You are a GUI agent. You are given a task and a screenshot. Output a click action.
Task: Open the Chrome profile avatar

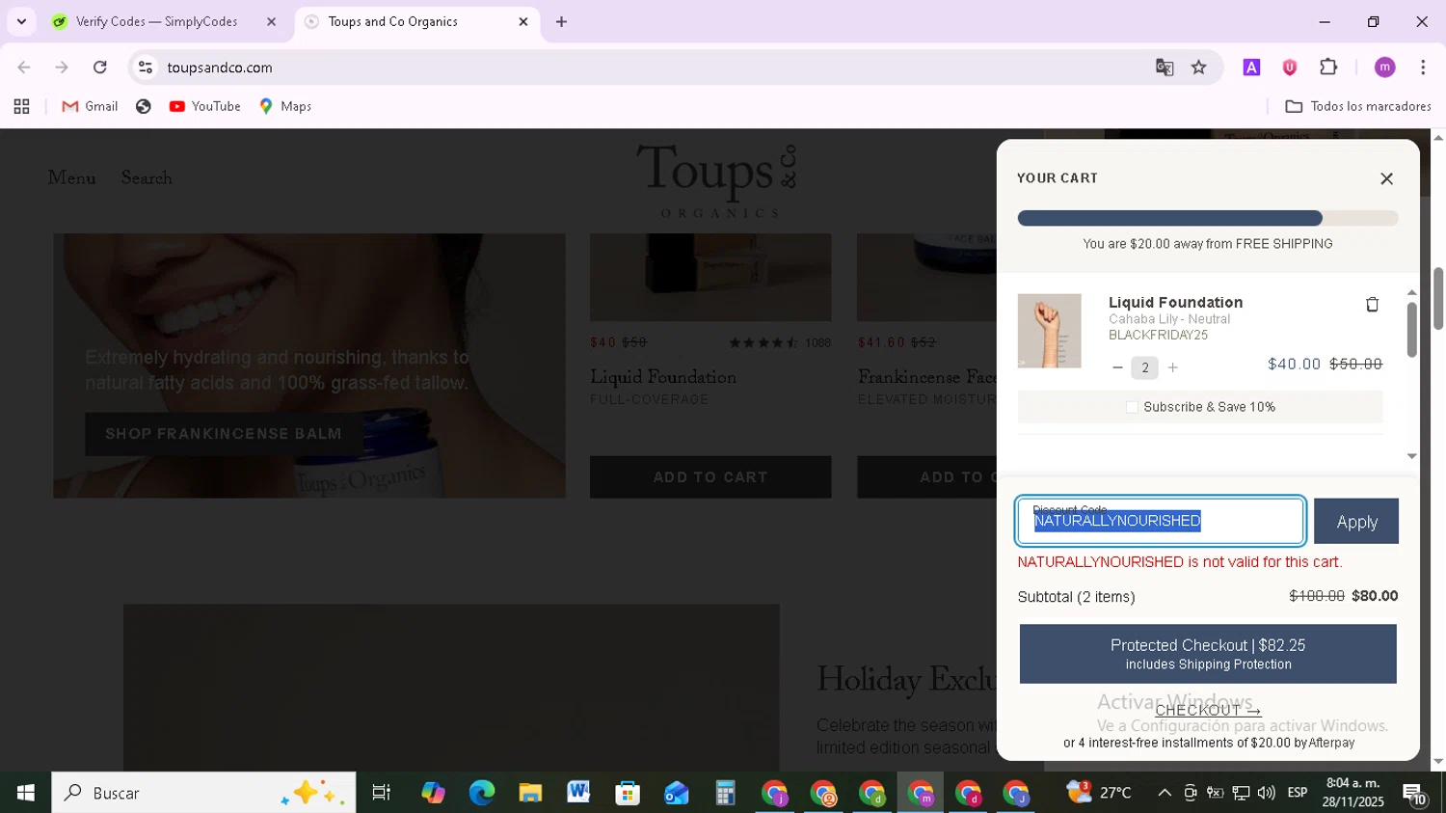[x=1384, y=68]
